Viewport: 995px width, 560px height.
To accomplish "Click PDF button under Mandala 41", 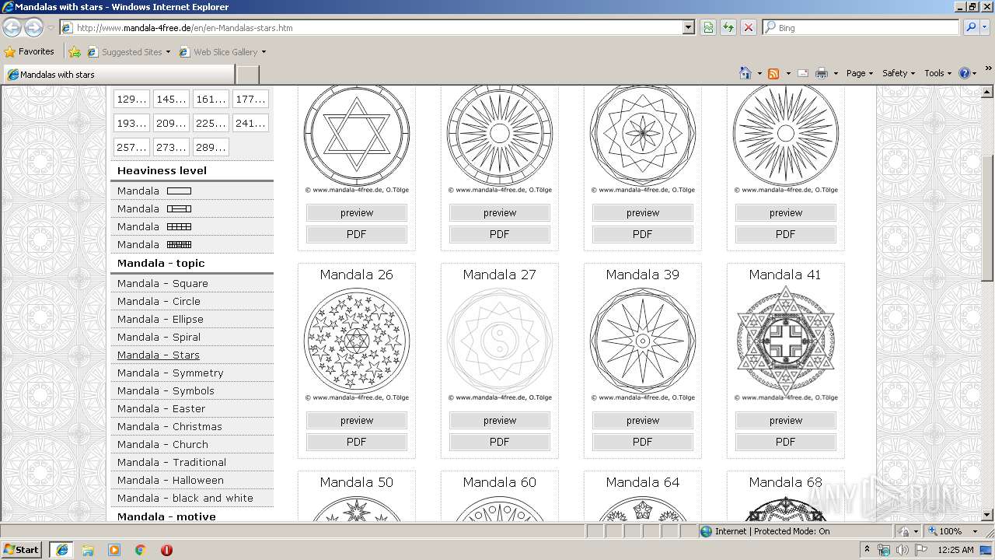I will pos(786,442).
